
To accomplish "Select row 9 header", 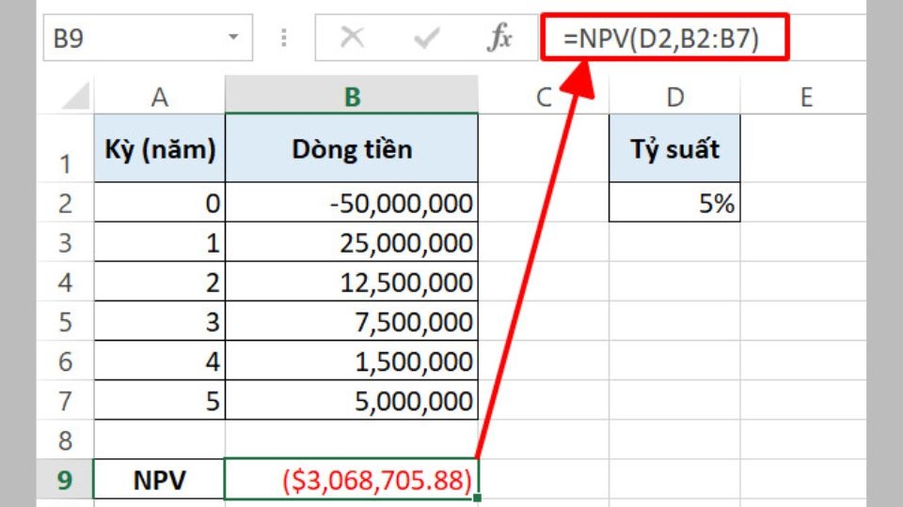I will pos(65,480).
